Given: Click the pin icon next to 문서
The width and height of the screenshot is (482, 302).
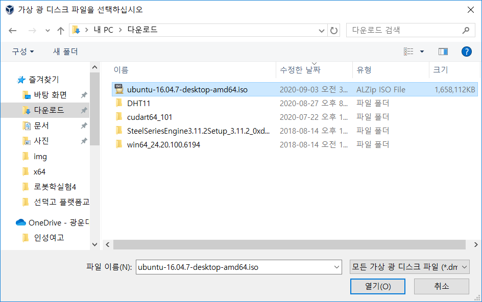Looking at the screenshot, I should [84, 125].
